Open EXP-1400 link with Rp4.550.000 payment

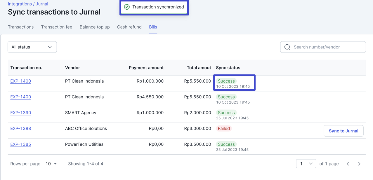(21, 97)
